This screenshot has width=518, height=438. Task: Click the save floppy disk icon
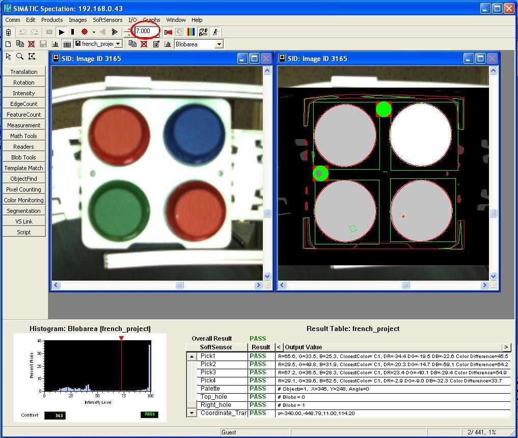[x=43, y=44]
